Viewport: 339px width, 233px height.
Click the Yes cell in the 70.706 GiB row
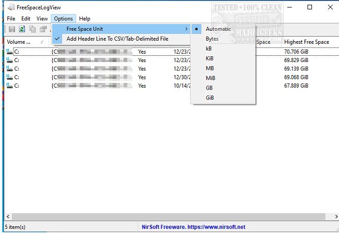tap(142, 52)
